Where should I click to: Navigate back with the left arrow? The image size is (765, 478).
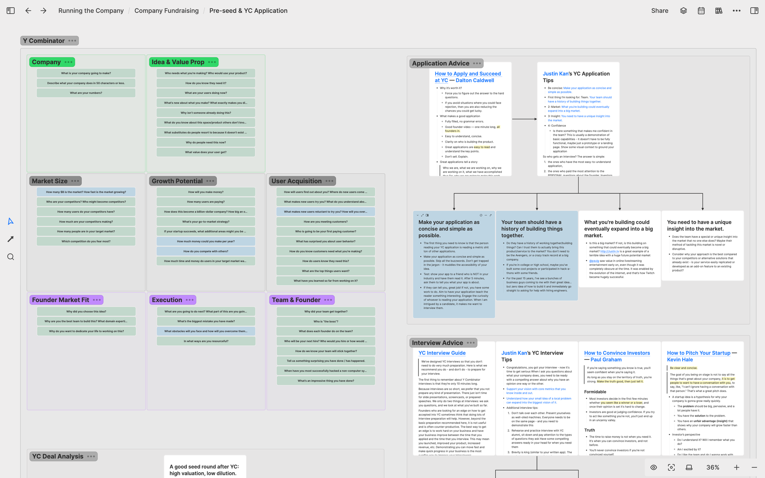coord(28,11)
